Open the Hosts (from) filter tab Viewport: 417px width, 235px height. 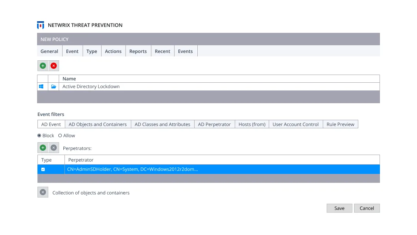click(252, 124)
